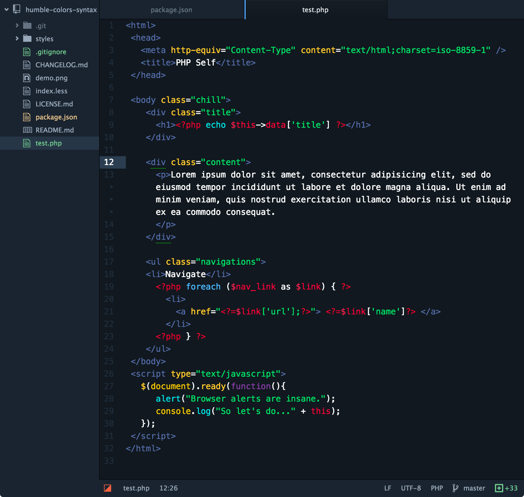Select the test.php tab
The width and height of the screenshot is (524, 497).
315,9
